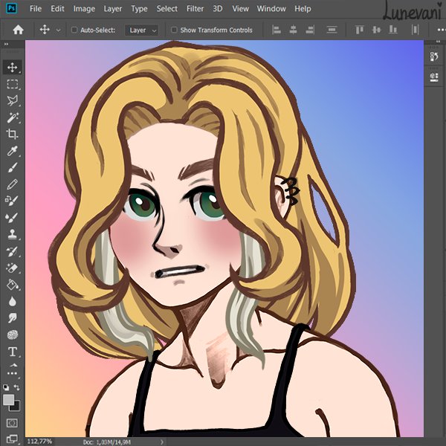Screen dimensions: 446x446
Task: Select the Mixer Brush tool
Action: pos(12,218)
